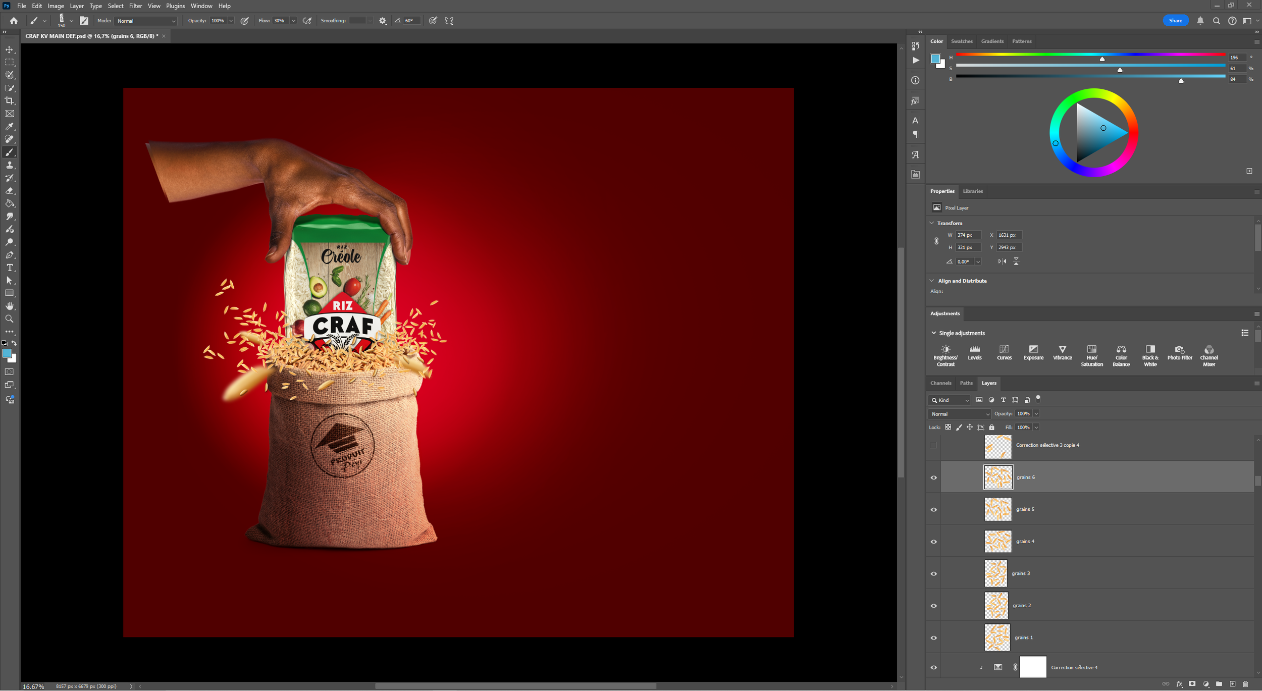
Task: Toggle visibility of grains 3 layer
Action: [x=933, y=573]
